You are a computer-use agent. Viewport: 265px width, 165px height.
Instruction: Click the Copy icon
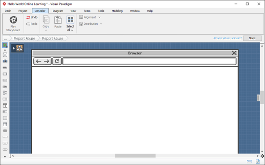[46, 20]
